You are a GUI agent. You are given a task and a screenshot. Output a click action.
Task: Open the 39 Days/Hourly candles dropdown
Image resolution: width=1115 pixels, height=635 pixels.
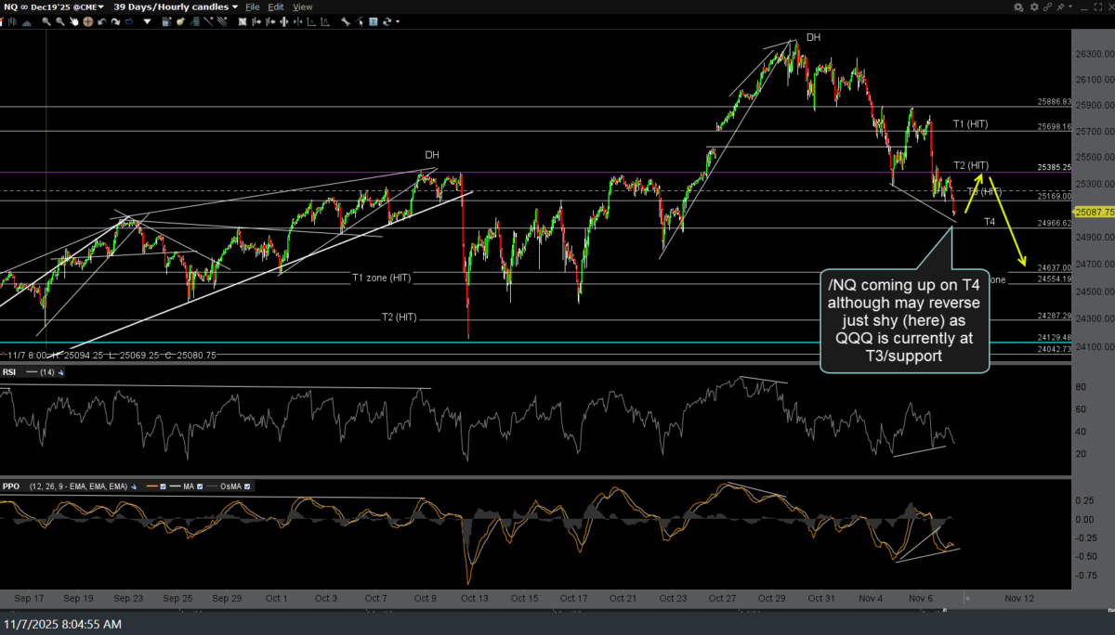(x=233, y=6)
